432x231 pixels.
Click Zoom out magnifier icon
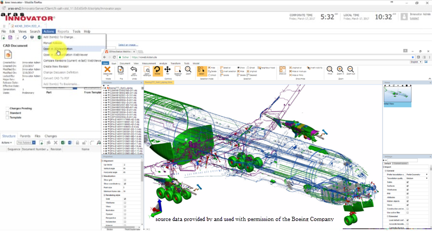coord(351,71)
